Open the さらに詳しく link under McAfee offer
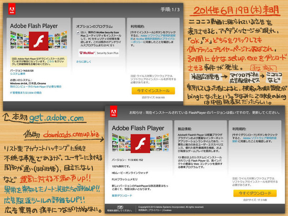The image size is (288, 216). (84, 62)
